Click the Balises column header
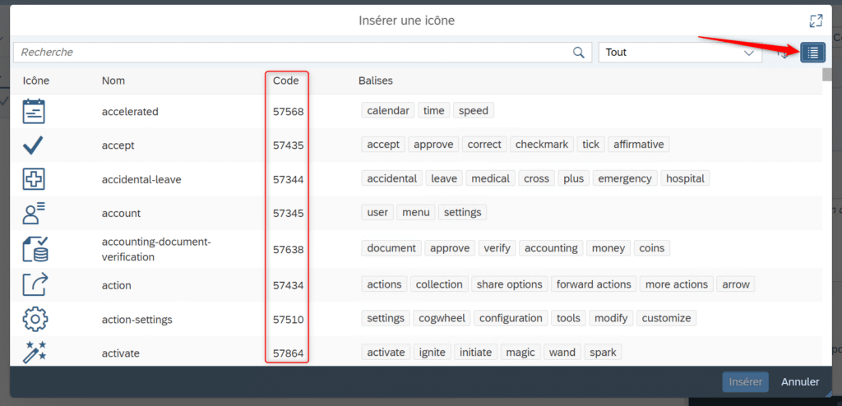The height and width of the screenshot is (406, 842). (x=375, y=81)
